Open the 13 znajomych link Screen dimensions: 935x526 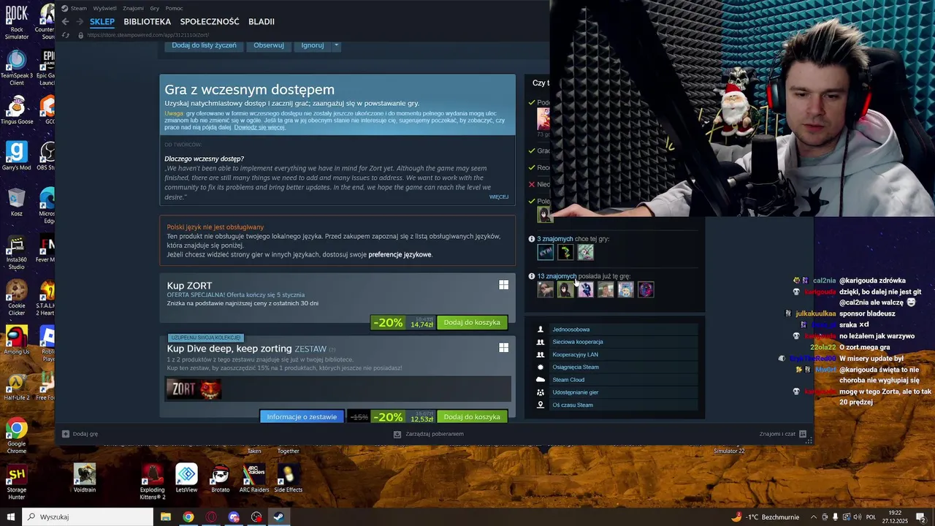pyautogui.click(x=557, y=276)
